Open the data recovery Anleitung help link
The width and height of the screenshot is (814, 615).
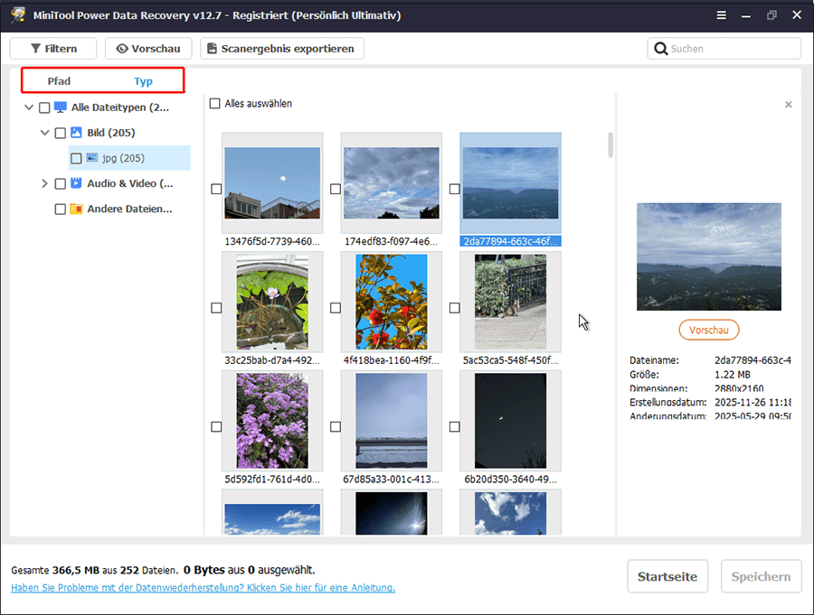[203, 588]
